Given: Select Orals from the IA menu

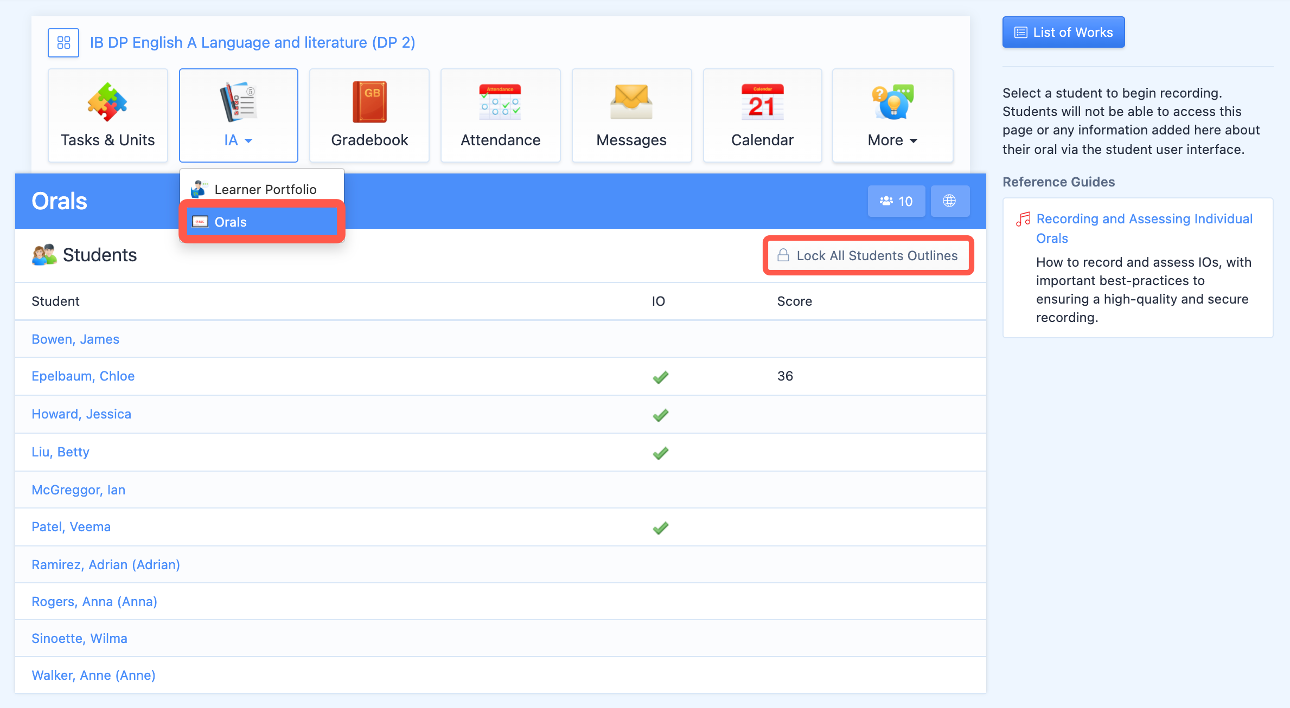Looking at the screenshot, I should coord(231,222).
